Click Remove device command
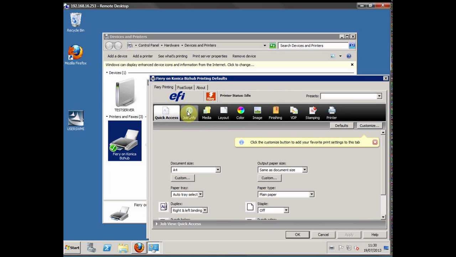This screenshot has width=456, height=257. (x=244, y=56)
